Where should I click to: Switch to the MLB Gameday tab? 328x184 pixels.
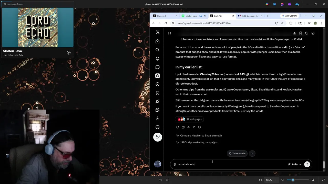click(x=250, y=16)
